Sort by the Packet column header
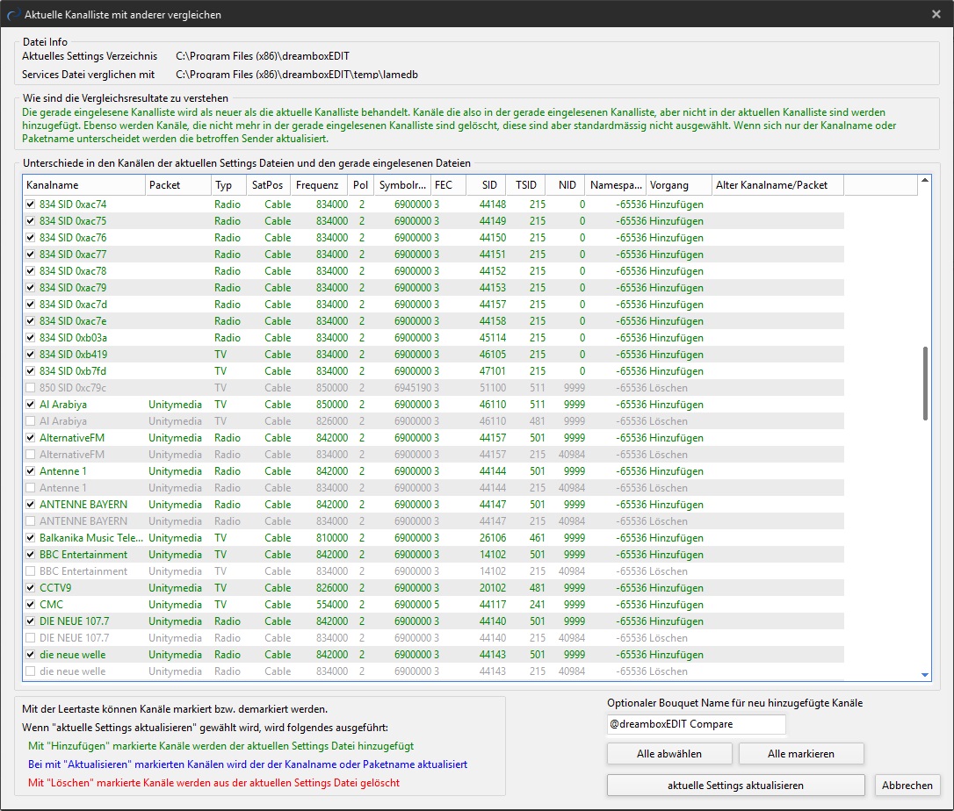This screenshot has height=811, width=954. point(177,185)
